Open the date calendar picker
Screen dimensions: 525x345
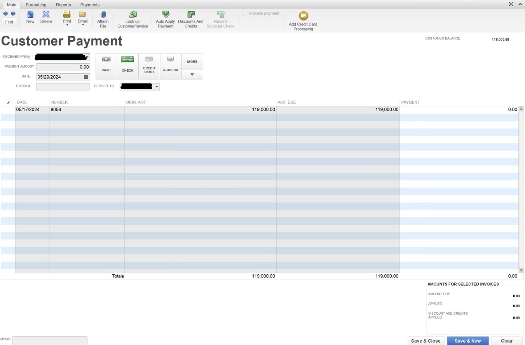point(86,77)
